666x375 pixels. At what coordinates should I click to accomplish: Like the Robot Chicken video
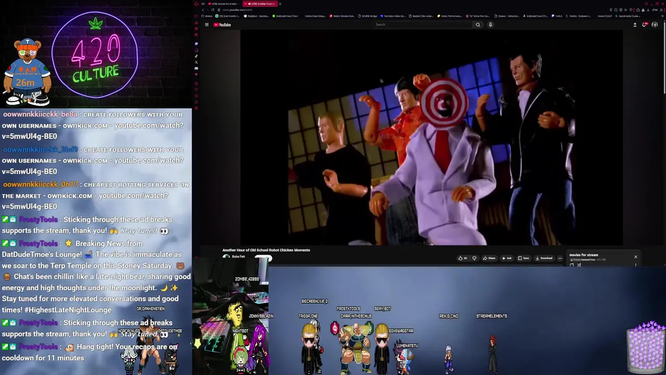click(462, 258)
